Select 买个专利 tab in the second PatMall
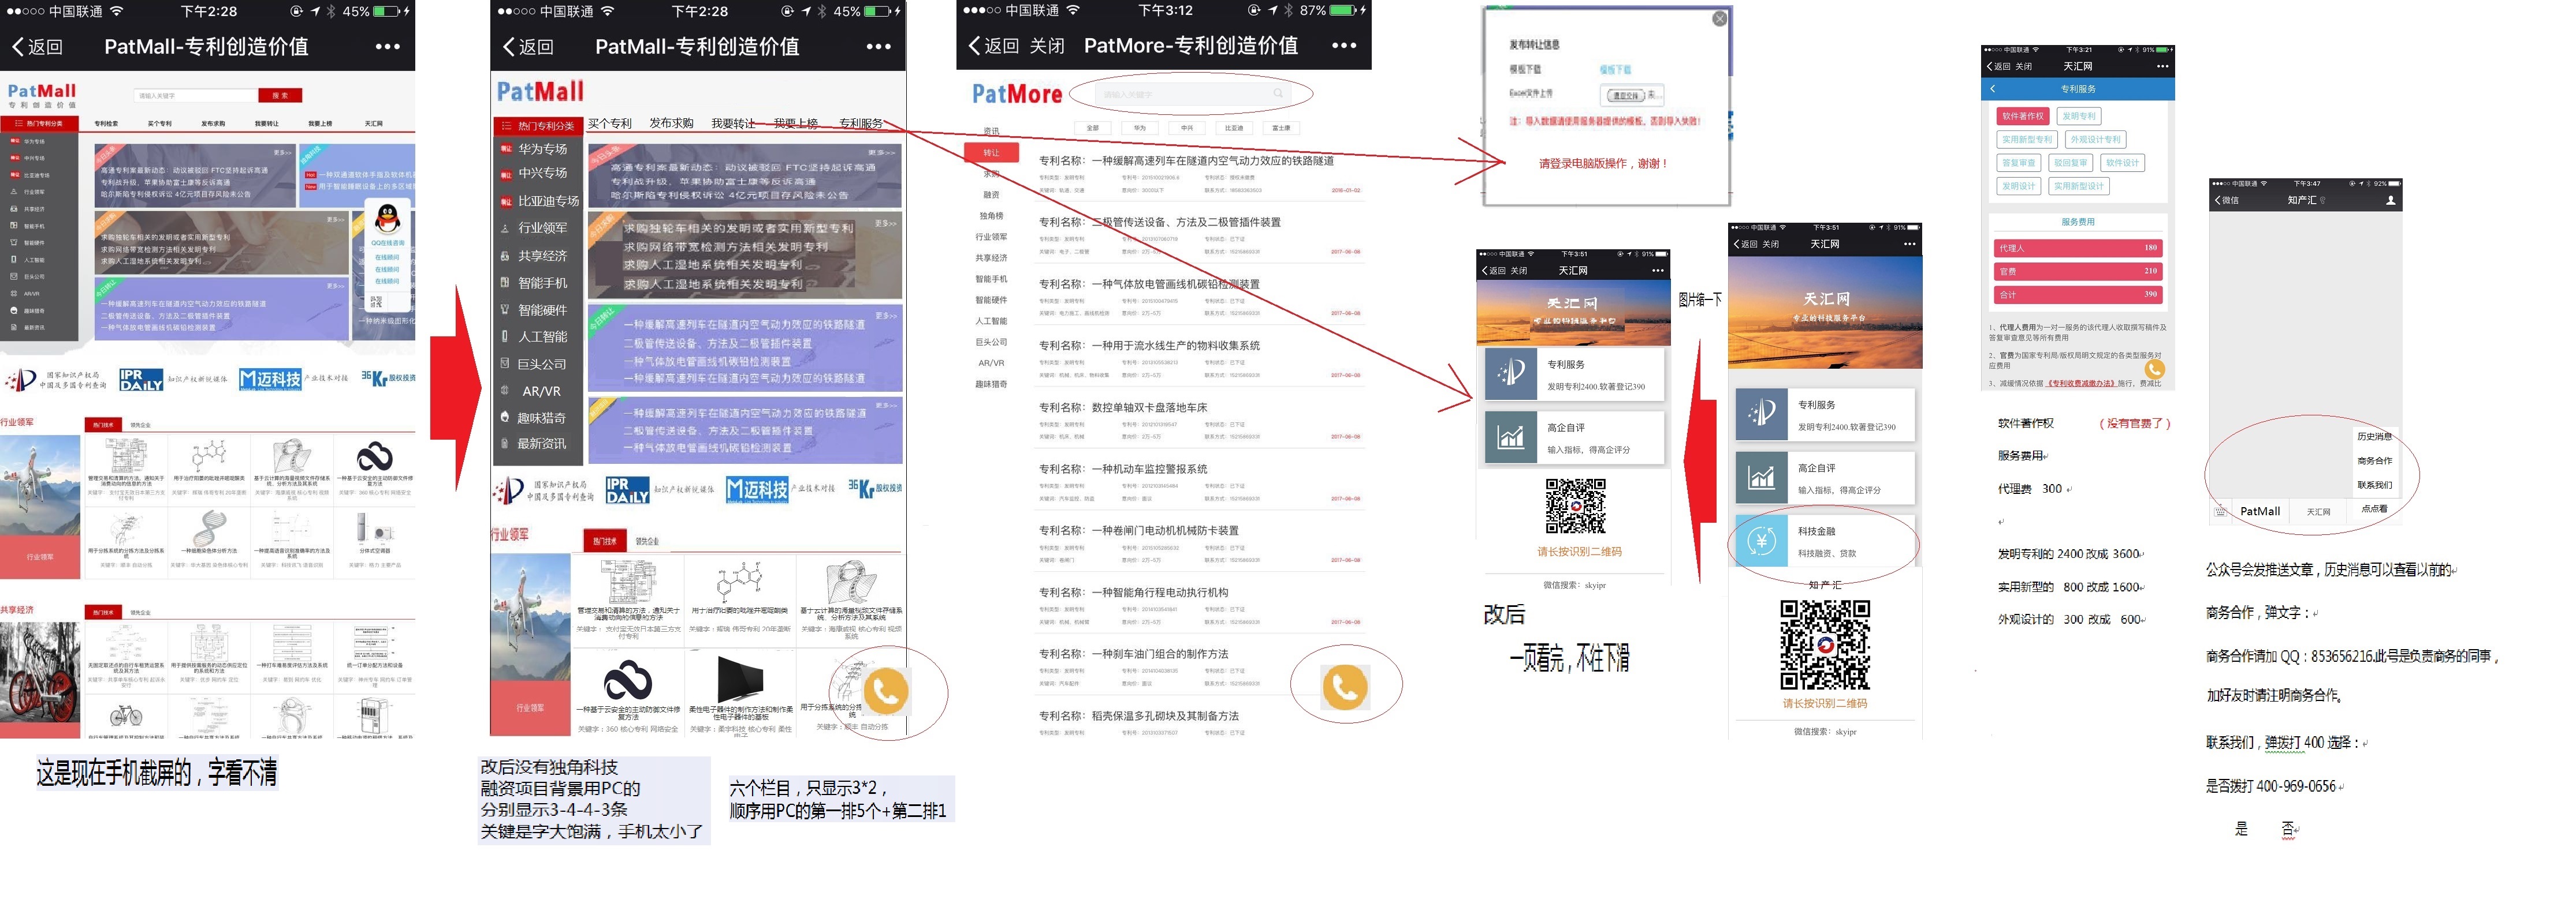The width and height of the screenshot is (2576, 907). (610, 124)
